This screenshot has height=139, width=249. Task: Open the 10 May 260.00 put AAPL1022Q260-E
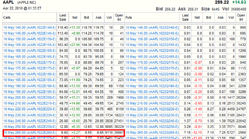[x=152, y=133]
